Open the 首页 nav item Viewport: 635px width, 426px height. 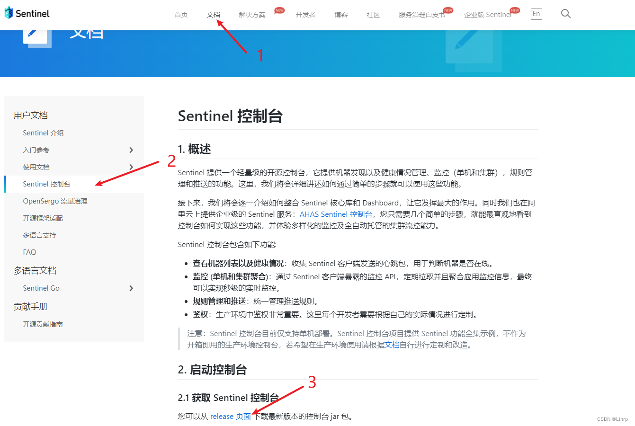(181, 15)
